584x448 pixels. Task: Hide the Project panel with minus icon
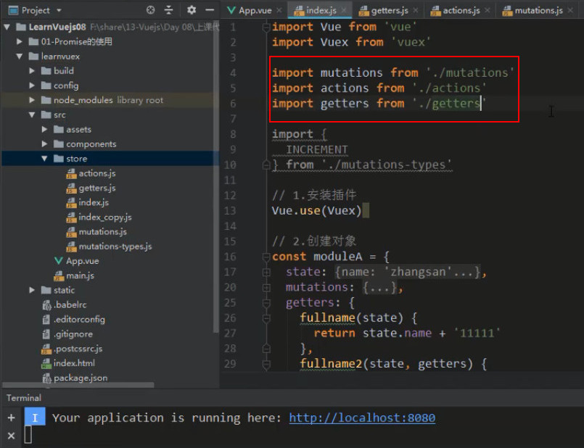[x=210, y=10]
